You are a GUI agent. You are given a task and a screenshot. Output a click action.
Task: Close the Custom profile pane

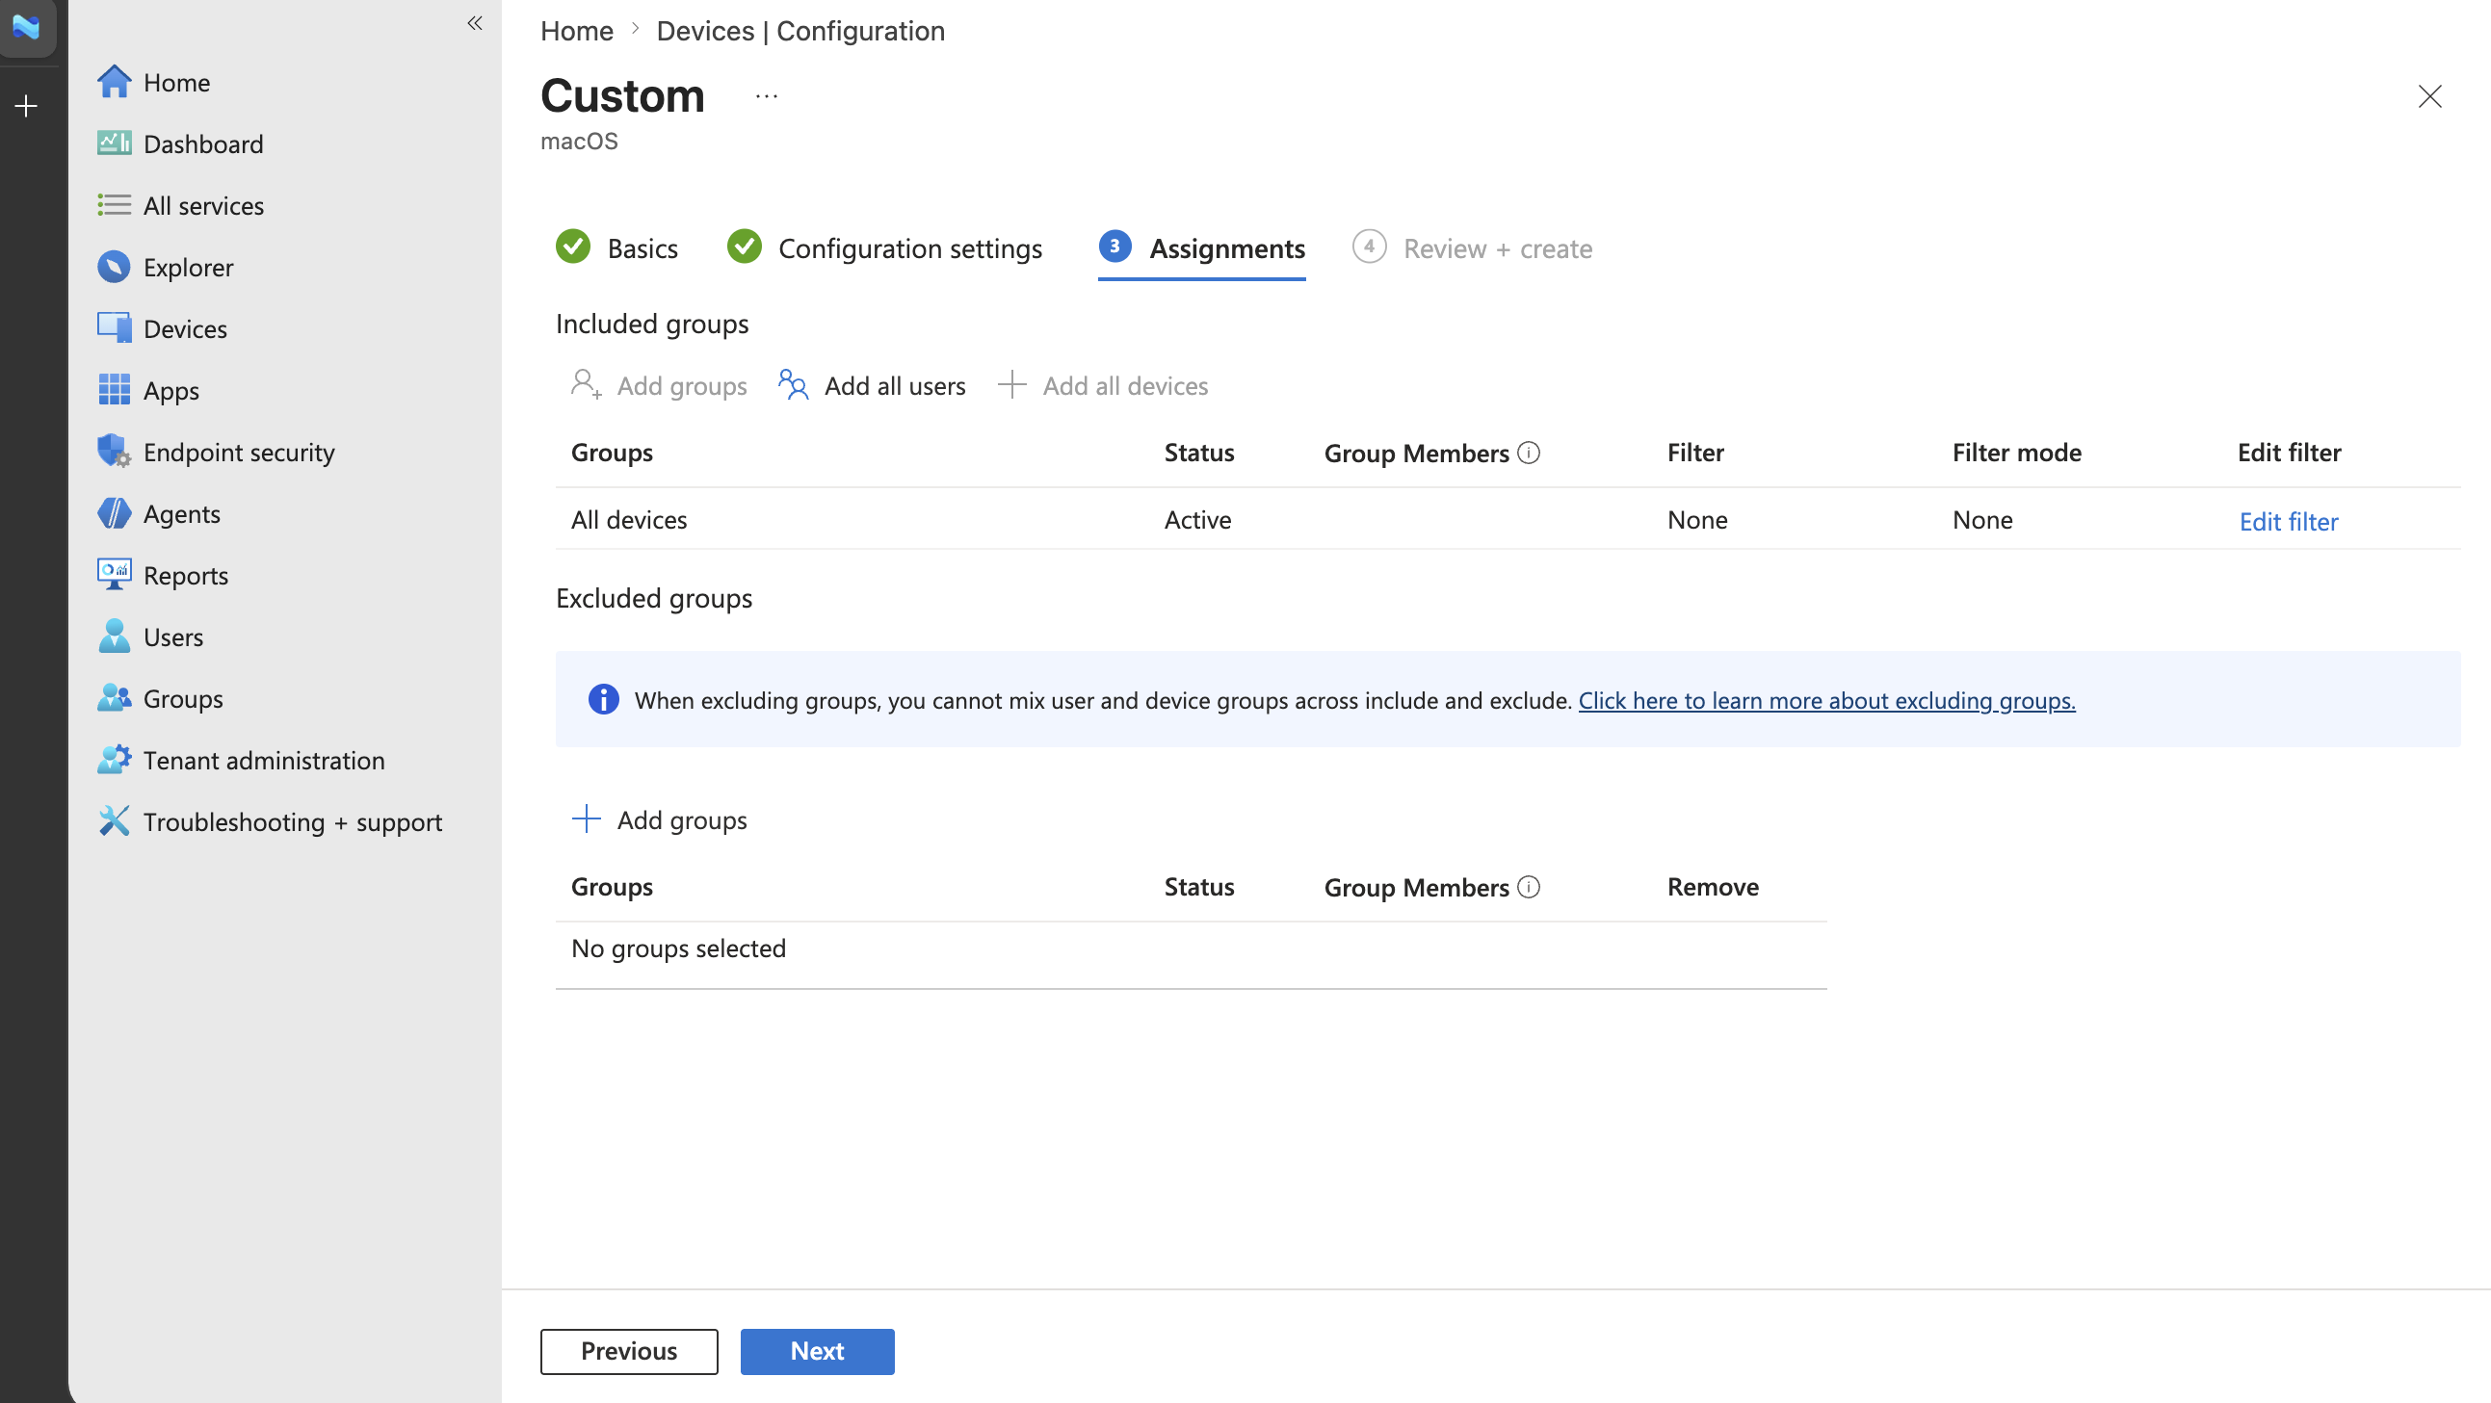[x=2429, y=96]
